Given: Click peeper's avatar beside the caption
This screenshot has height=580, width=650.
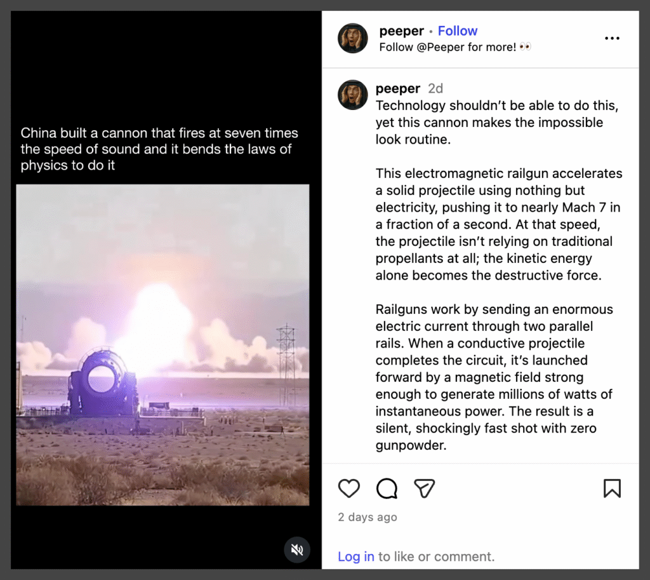Looking at the screenshot, I should click(x=353, y=95).
